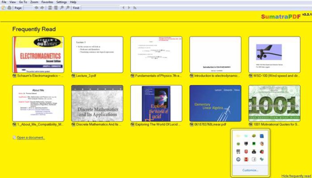
Task: Click the teal diamond tray icon in bottom row
Action: 262,159
